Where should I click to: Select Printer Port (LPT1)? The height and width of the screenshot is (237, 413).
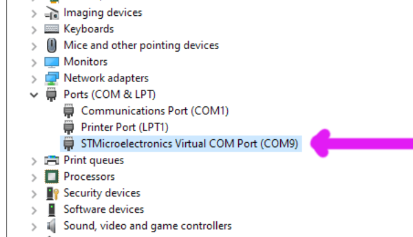[x=124, y=128]
